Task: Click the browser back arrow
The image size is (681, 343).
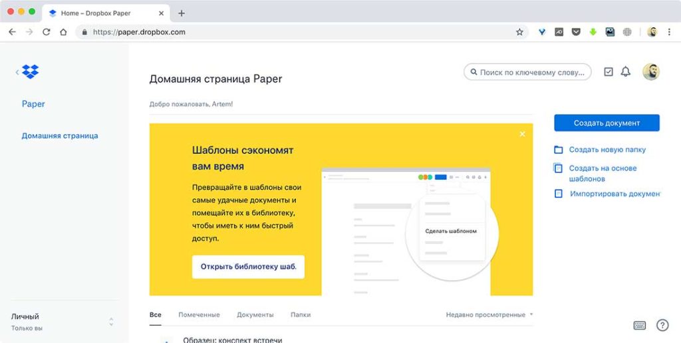Action: coord(12,32)
